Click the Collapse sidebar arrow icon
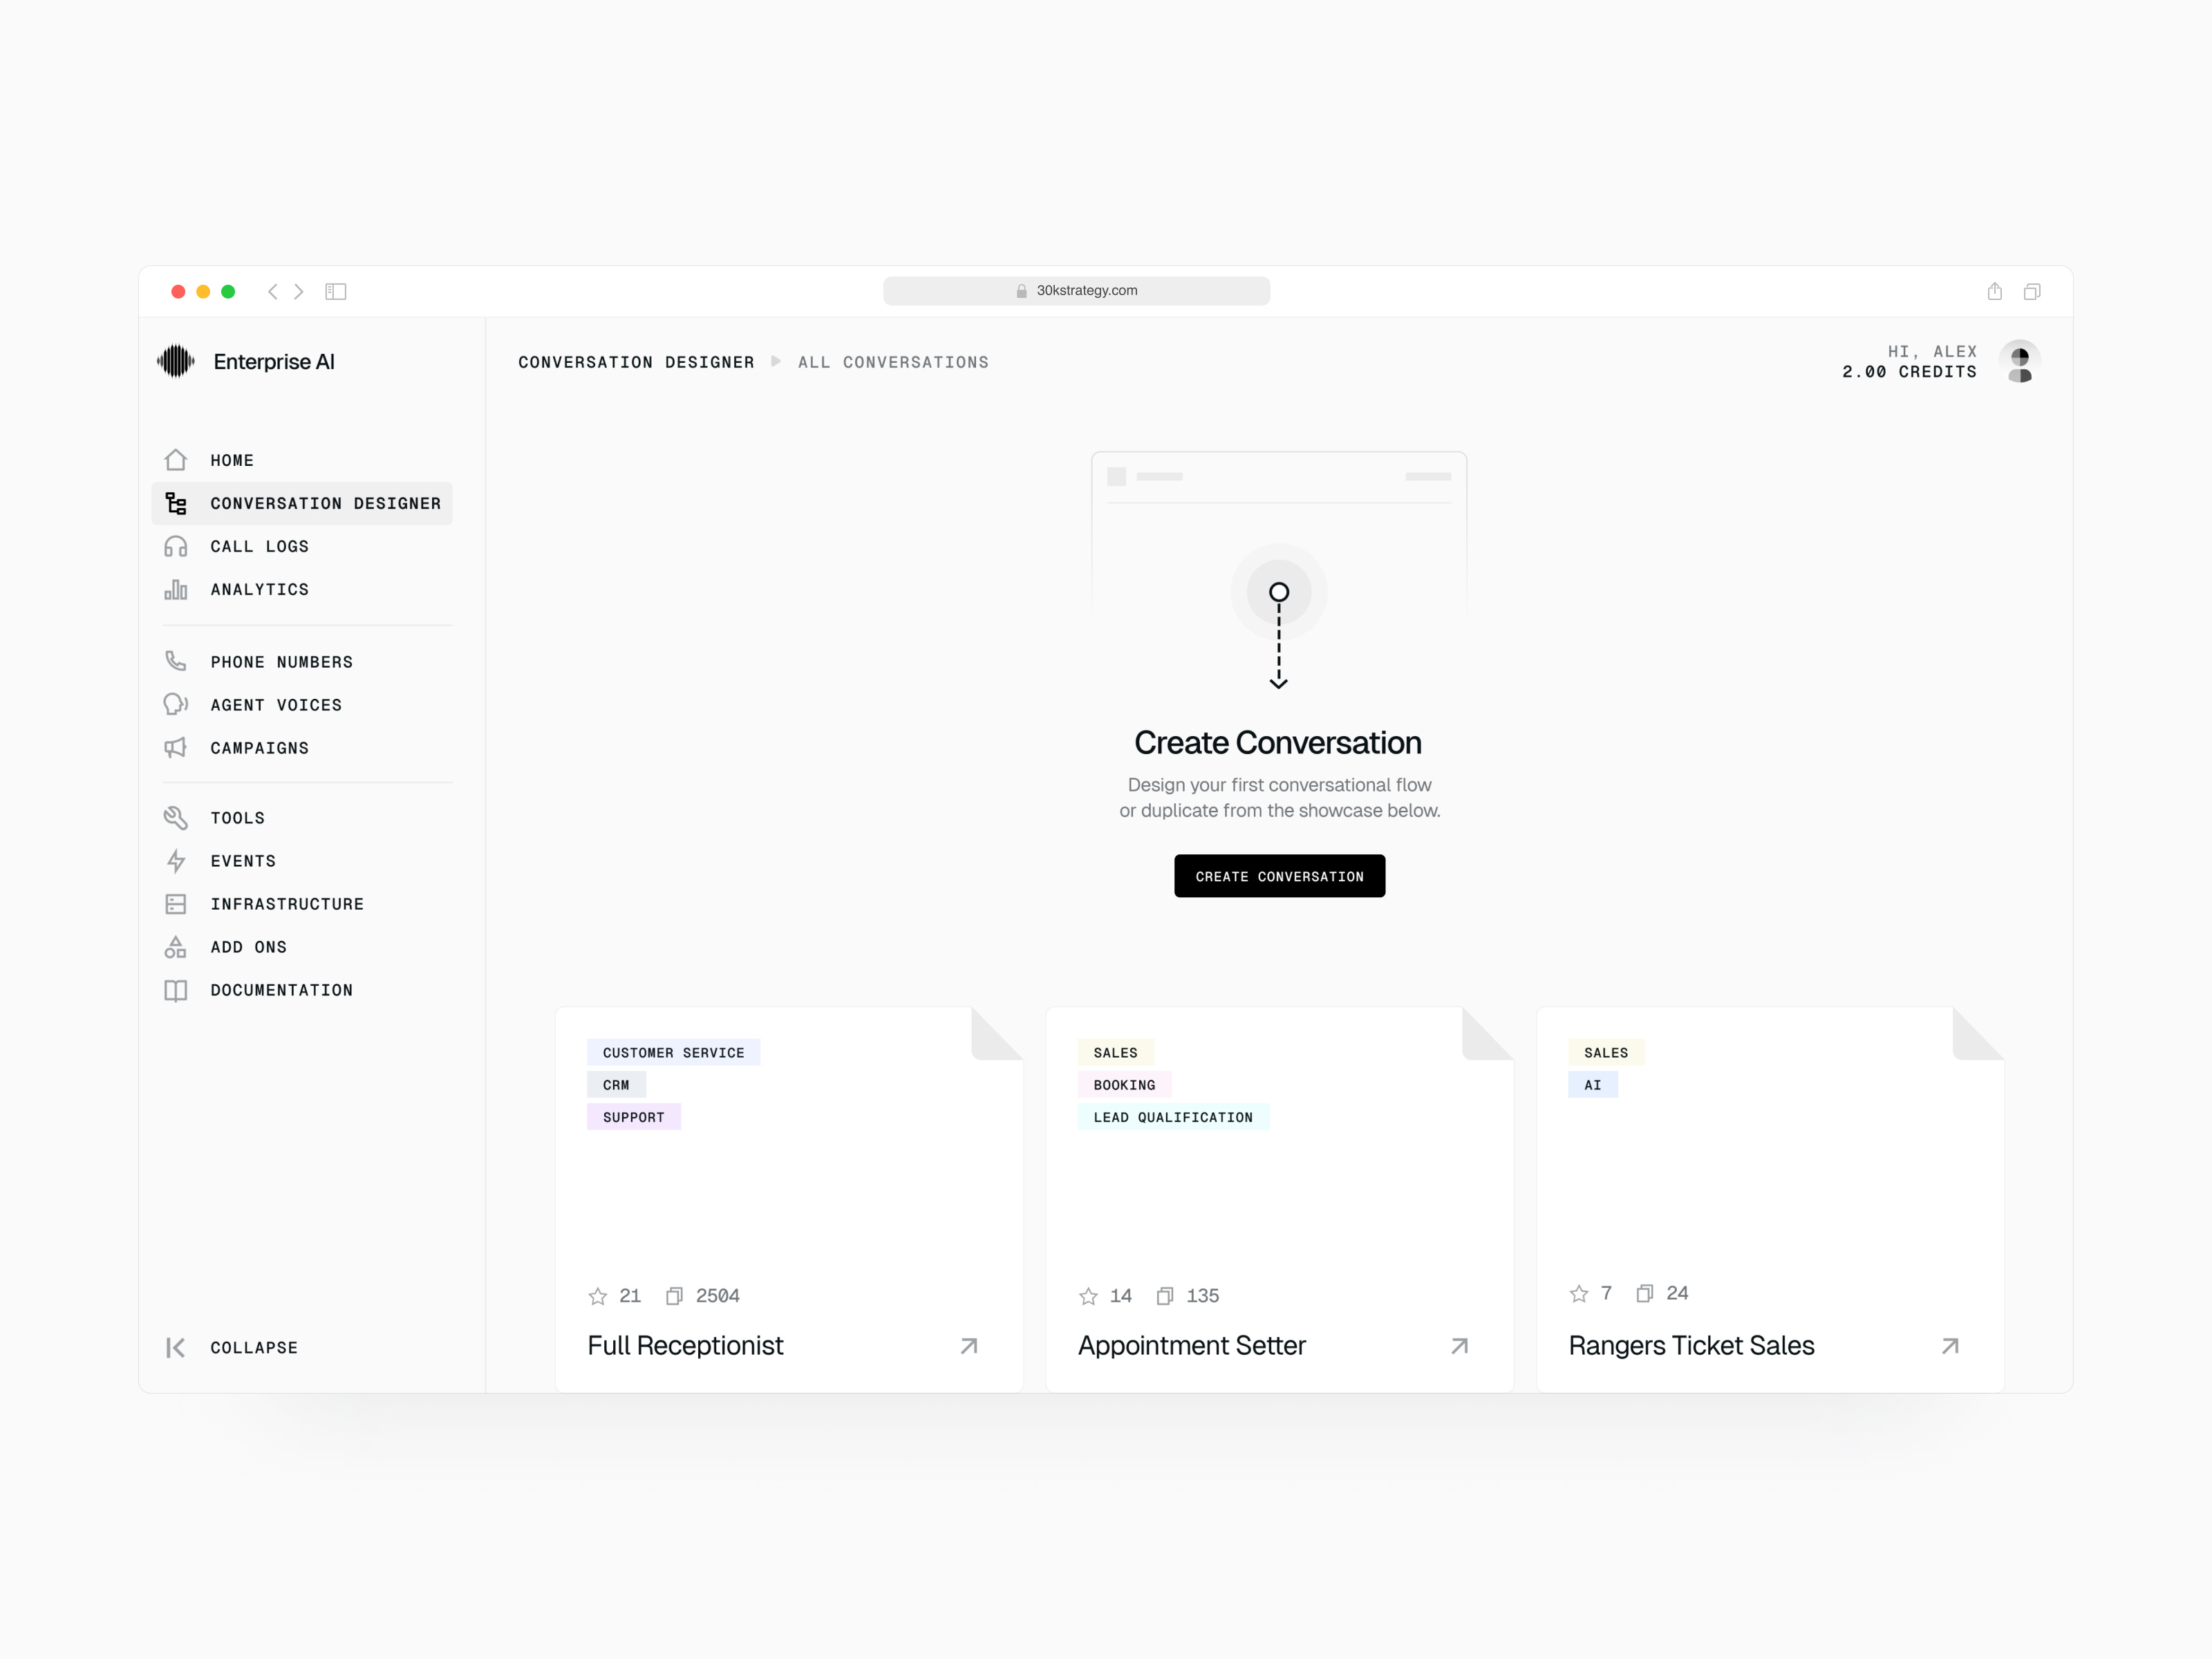 point(176,1347)
